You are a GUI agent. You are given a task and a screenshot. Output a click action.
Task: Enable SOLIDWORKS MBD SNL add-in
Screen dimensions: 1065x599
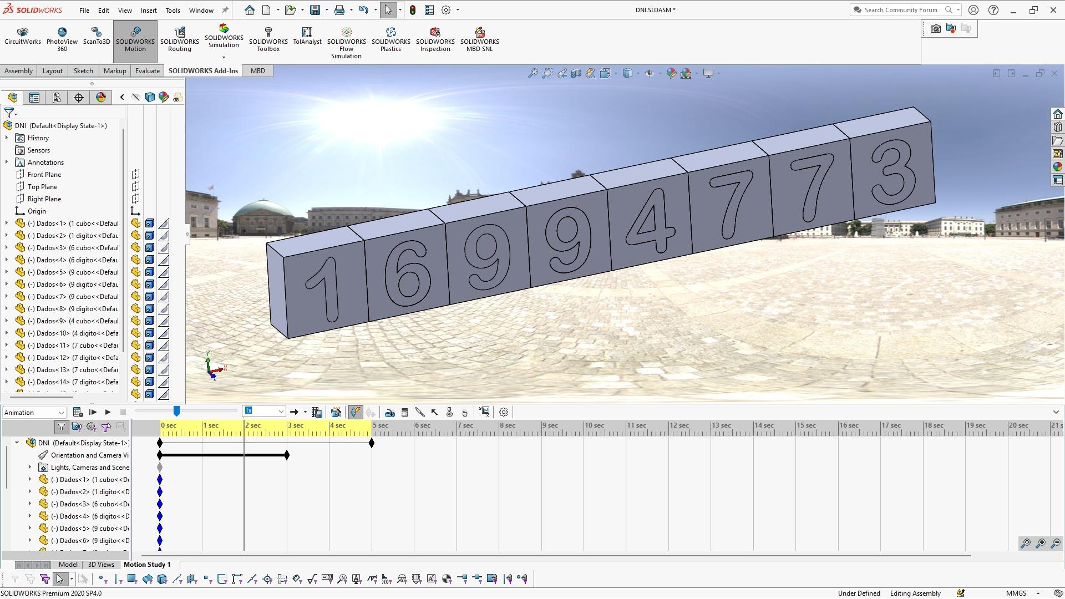point(480,39)
